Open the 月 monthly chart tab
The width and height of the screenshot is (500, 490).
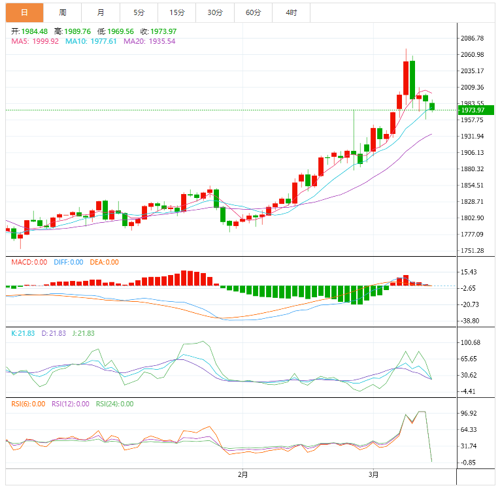click(100, 12)
